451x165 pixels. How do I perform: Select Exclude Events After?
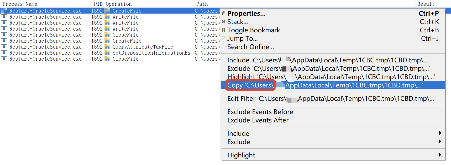tap(258, 120)
